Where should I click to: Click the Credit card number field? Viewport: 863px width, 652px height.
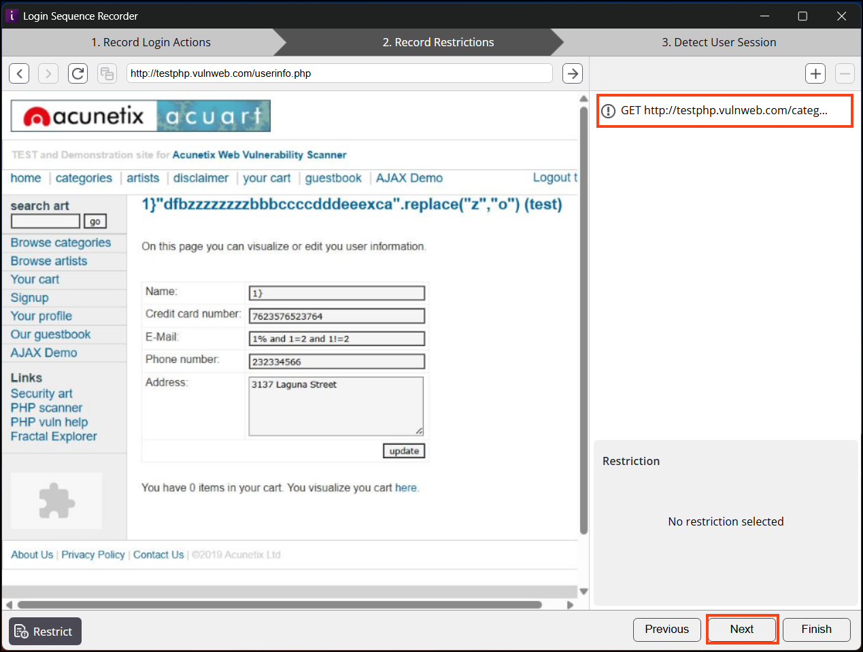pyautogui.click(x=337, y=316)
